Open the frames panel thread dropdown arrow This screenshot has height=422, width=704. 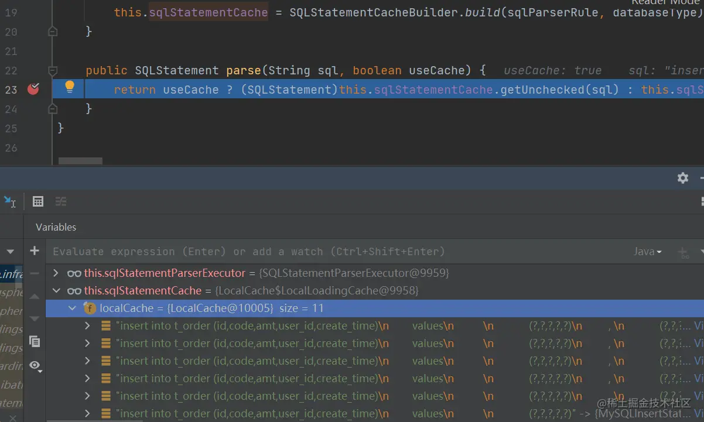[10, 252]
